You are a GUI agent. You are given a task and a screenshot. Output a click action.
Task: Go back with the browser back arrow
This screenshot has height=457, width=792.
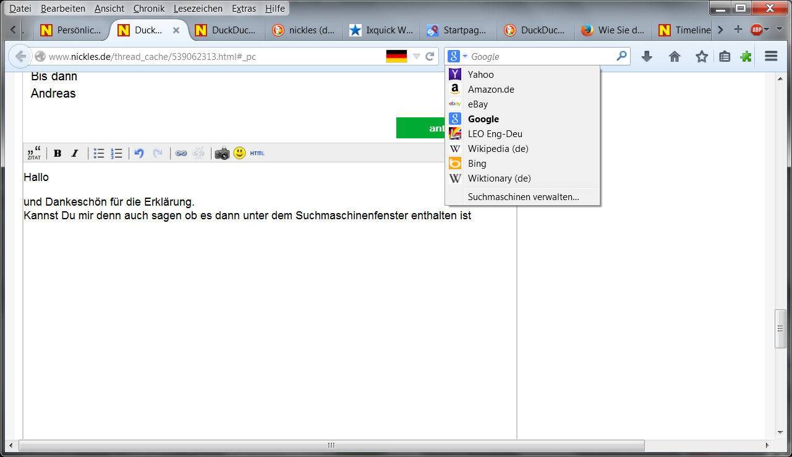coord(20,56)
